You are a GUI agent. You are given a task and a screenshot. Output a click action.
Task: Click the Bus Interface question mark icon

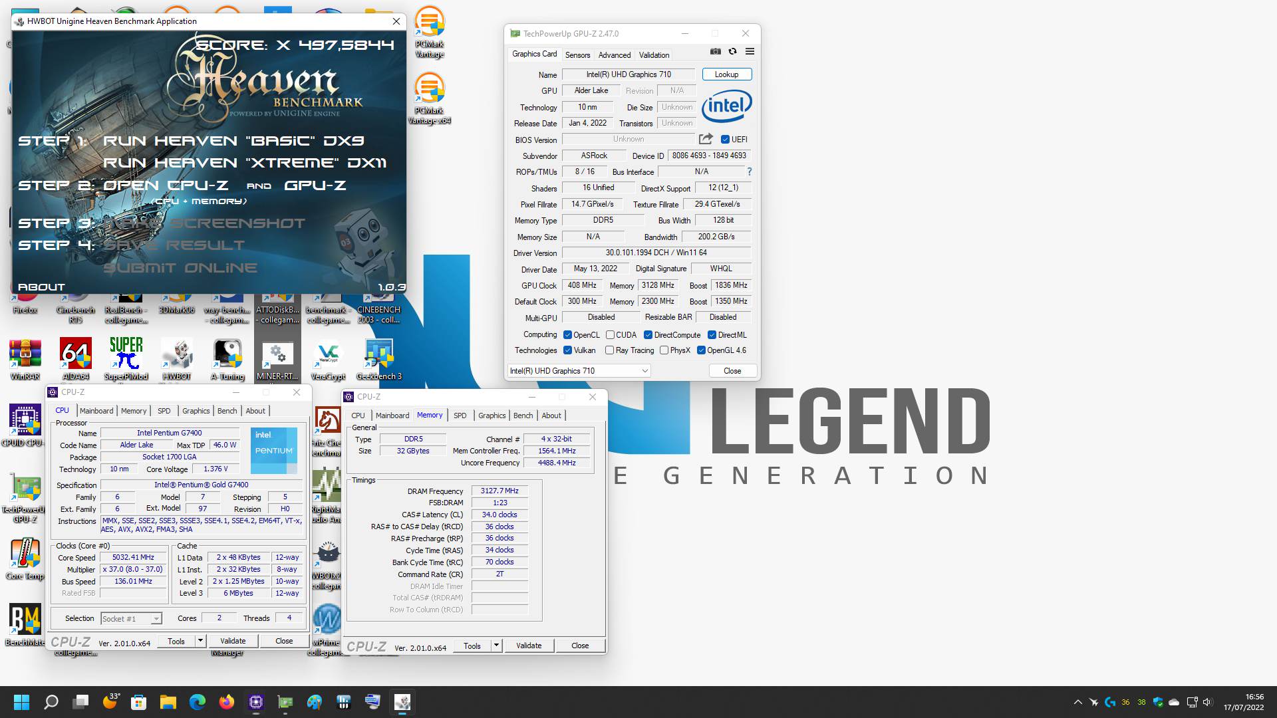pos(749,172)
